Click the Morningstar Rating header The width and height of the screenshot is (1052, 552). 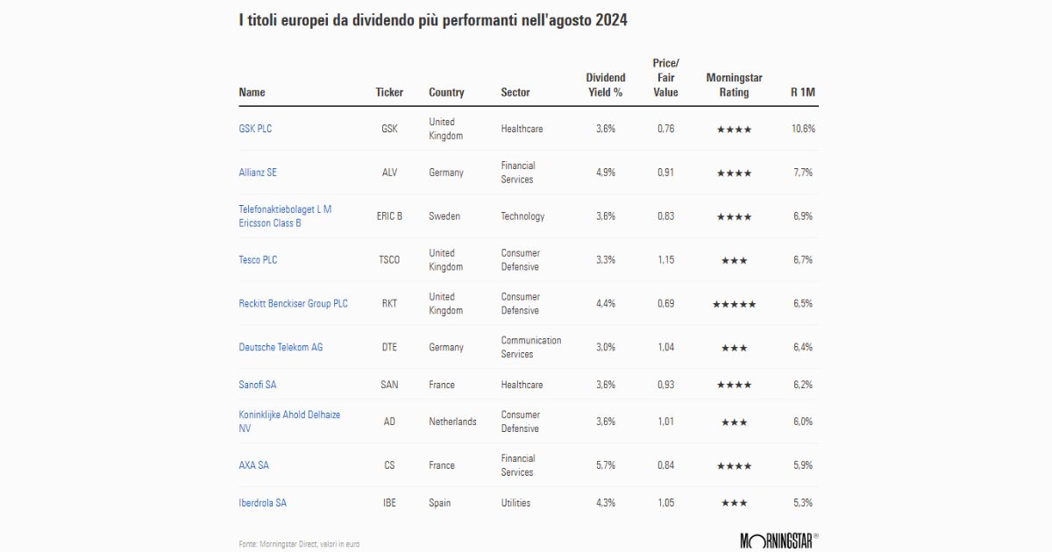[734, 85]
